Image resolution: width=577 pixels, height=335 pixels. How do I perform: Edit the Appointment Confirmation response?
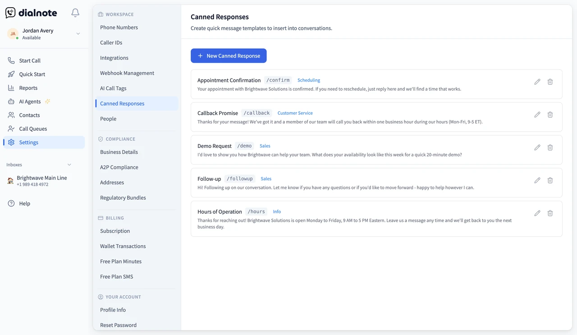coord(537,82)
